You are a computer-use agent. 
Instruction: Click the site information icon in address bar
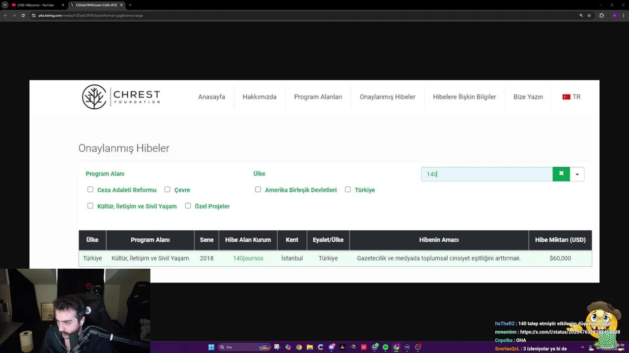pyautogui.click(x=34, y=15)
